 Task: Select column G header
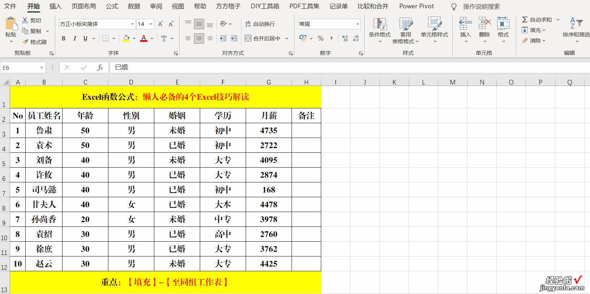269,82
